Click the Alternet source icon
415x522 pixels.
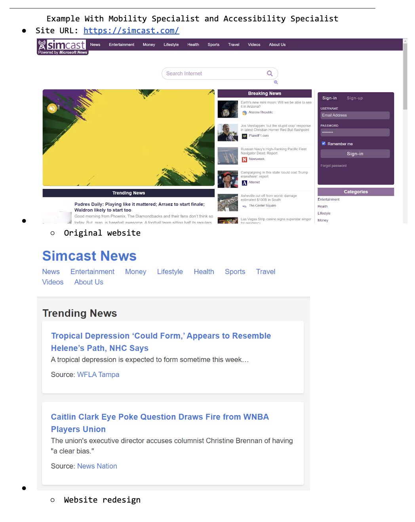pos(244,183)
